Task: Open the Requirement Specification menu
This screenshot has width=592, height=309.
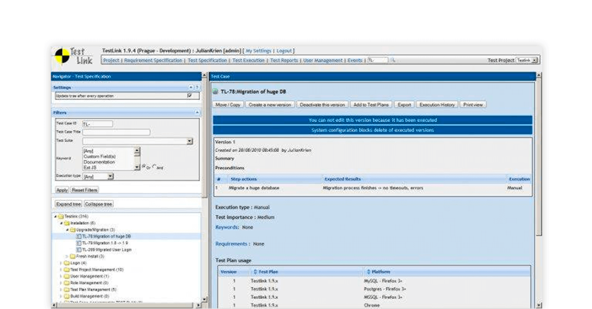Action: (x=153, y=60)
